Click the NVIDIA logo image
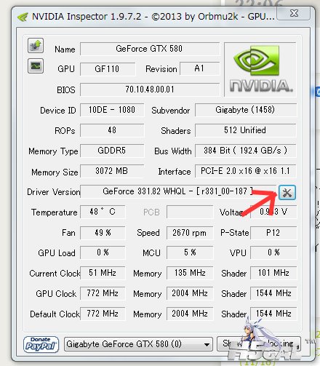The height and width of the screenshot is (366, 320). tap(260, 70)
